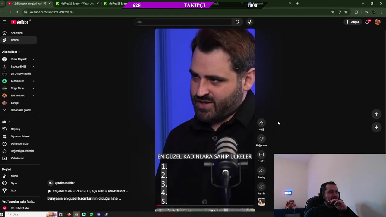The width and height of the screenshot is (386, 217).
Task: Click the Windows taskbar Ara search box
Action: [x=32, y=215]
